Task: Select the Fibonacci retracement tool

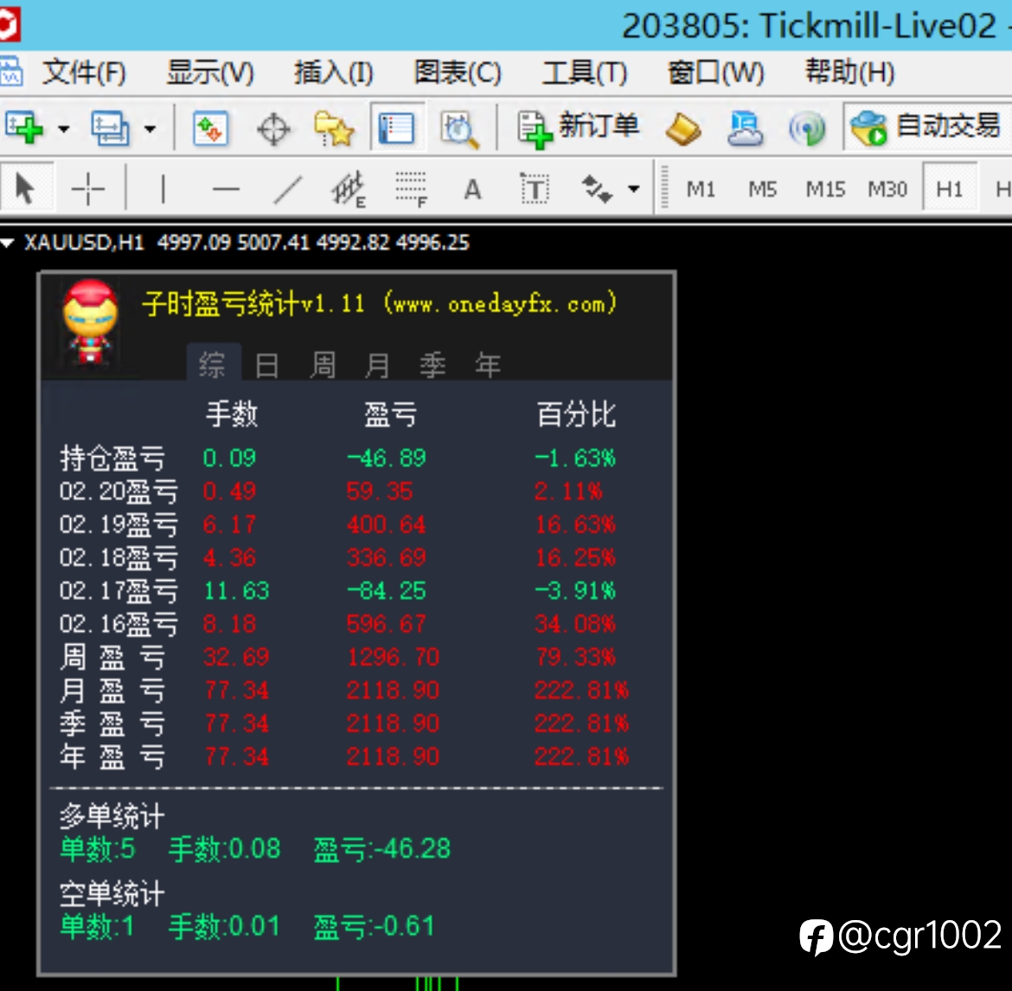Action: coord(411,189)
